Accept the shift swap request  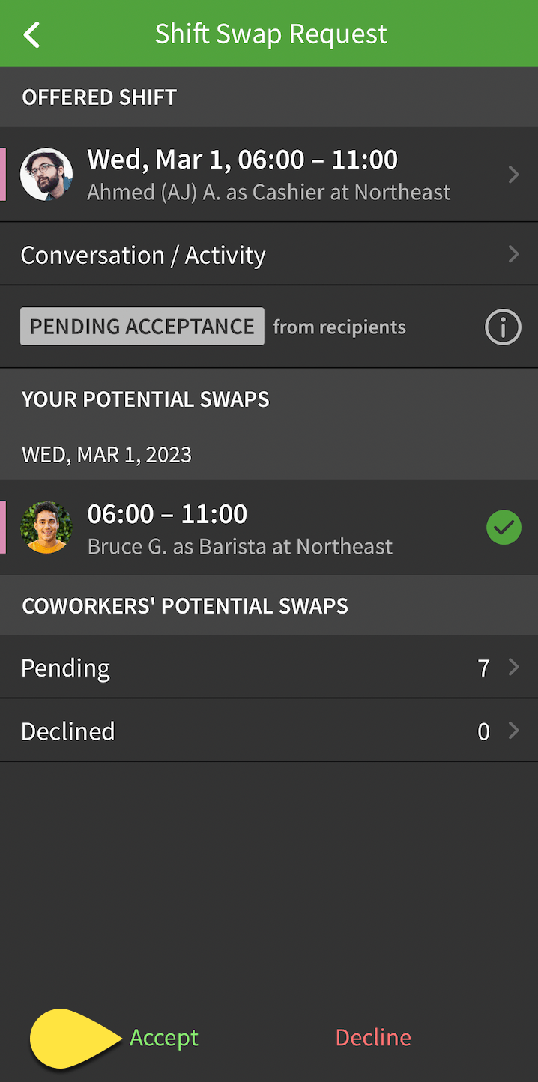tap(164, 1038)
